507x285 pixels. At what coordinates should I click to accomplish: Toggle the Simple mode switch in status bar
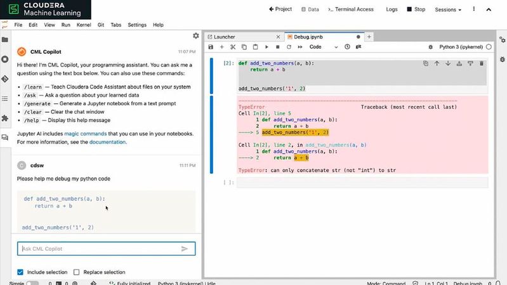point(32,283)
